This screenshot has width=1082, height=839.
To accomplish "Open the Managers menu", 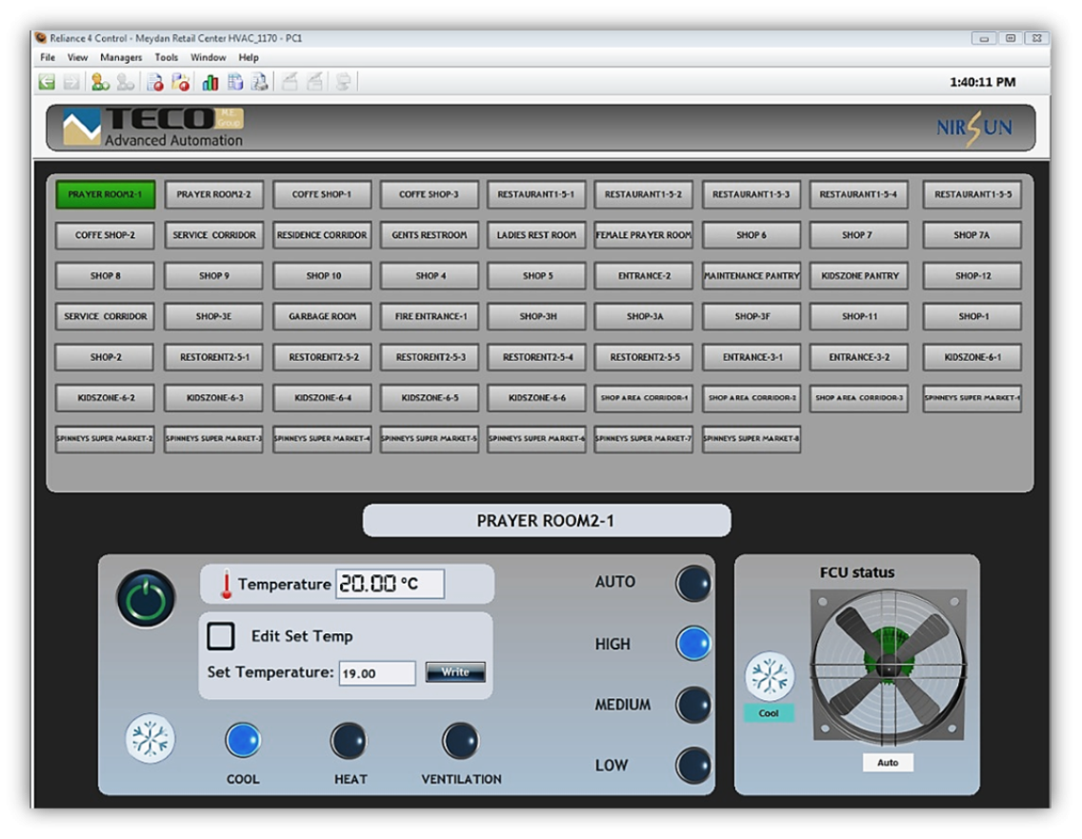I will click(x=121, y=58).
